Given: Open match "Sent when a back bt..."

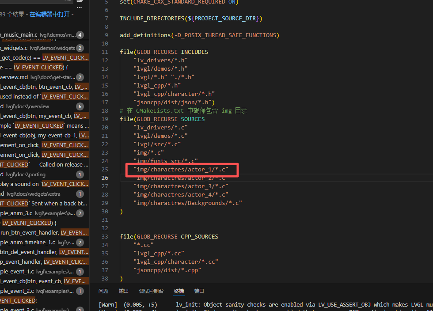Looking at the screenshot, I should (45, 204).
